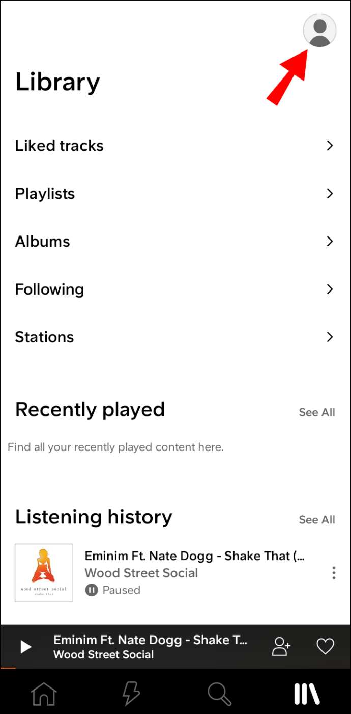Tap Shake That album artwork thumbnail

tap(44, 573)
